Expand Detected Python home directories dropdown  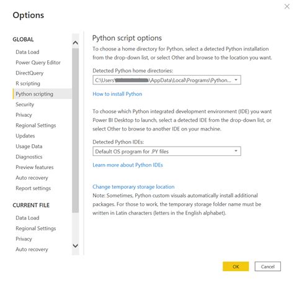point(236,80)
